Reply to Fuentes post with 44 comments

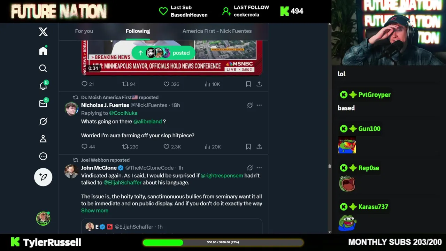coord(88,147)
